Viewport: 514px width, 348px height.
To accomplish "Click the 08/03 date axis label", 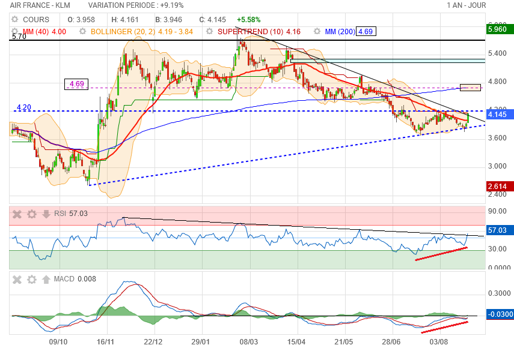I will click(248, 342).
